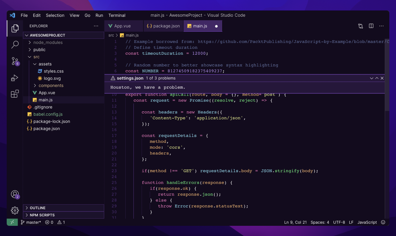Image resolution: width=396 pixels, height=236 pixels.
Task: Click the errors count 0 in status bar
Action: (x=49, y=222)
